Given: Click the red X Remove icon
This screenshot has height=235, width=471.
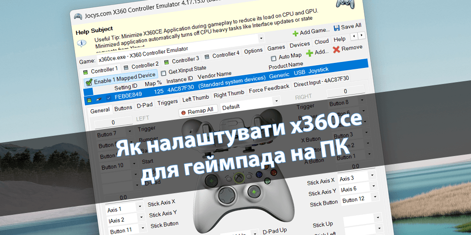Looking at the screenshot, I should (337, 49).
